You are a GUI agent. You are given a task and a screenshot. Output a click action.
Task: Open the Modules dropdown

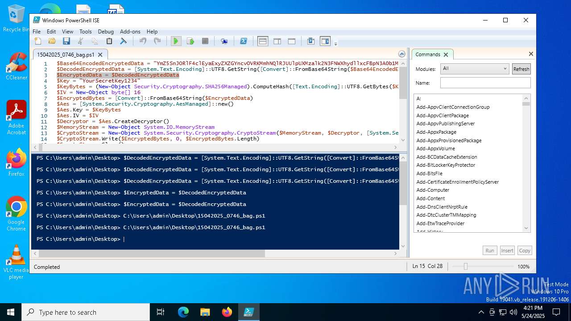pos(475,69)
